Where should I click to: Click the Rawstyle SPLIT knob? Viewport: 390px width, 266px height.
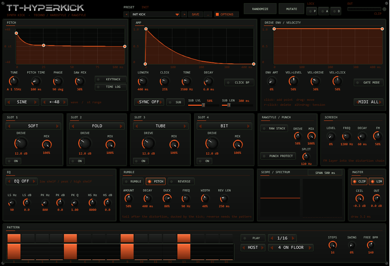point(306,157)
